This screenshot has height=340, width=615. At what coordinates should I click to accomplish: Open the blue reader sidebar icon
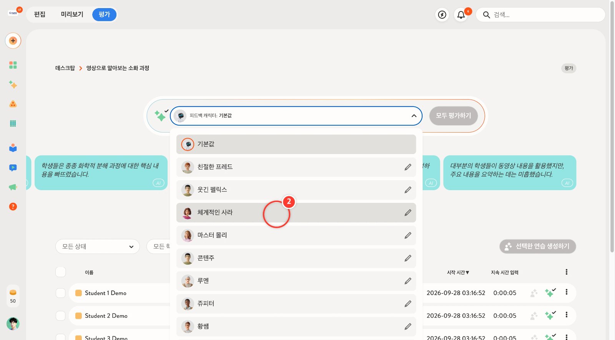pos(13,148)
